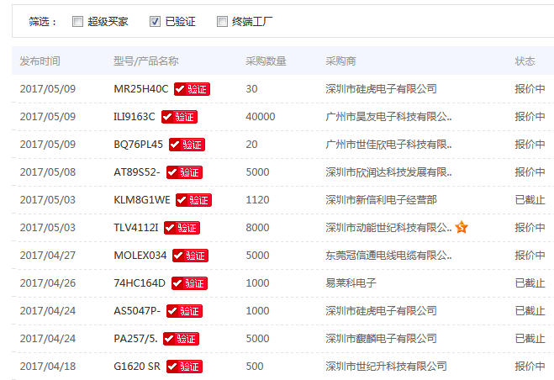Screen dimensions: 554x380
Task: Click the 发布时间 column header
Action: tap(40, 61)
